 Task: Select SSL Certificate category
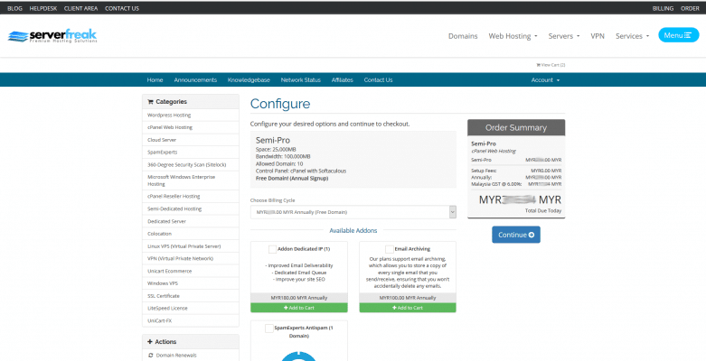pyautogui.click(x=191, y=296)
